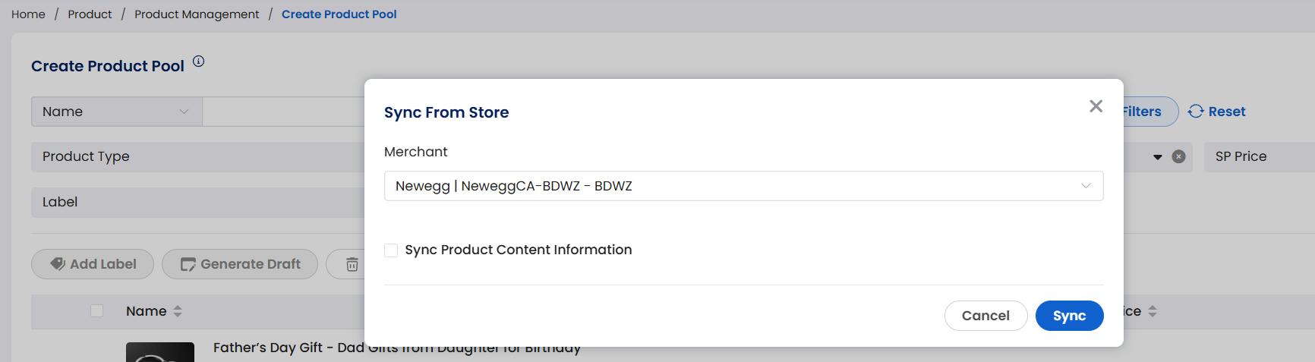Open the dropdown caret near SP Price
1315x362 pixels.
point(1158,157)
